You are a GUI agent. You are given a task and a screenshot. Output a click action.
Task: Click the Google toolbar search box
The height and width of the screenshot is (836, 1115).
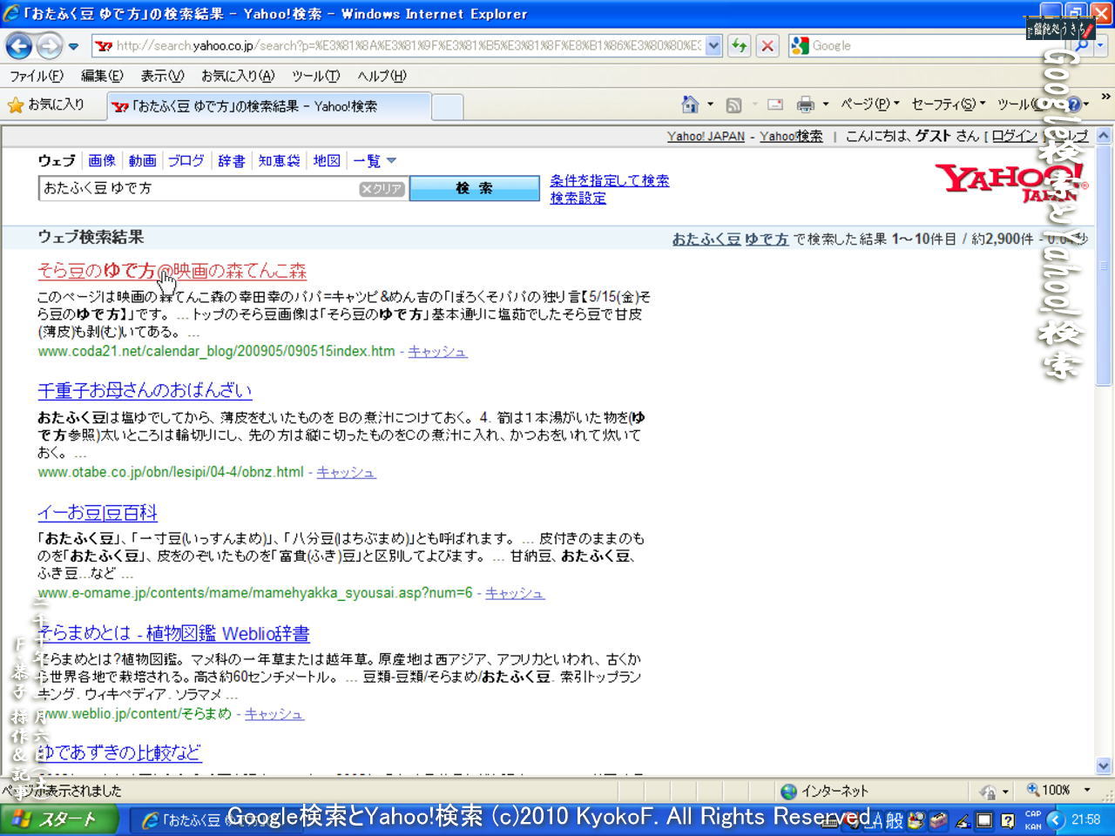(x=928, y=45)
